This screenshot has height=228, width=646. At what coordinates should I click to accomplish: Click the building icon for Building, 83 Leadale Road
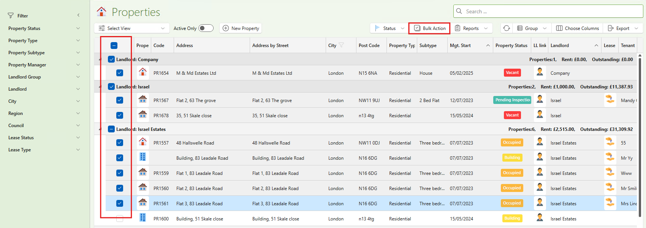click(x=142, y=157)
